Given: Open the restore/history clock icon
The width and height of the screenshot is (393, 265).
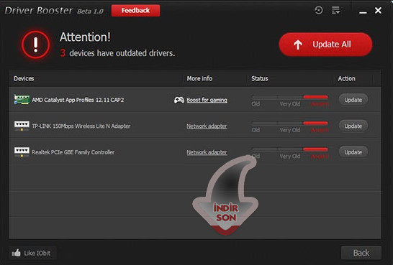Looking at the screenshot, I should click(x=318, y=10).
